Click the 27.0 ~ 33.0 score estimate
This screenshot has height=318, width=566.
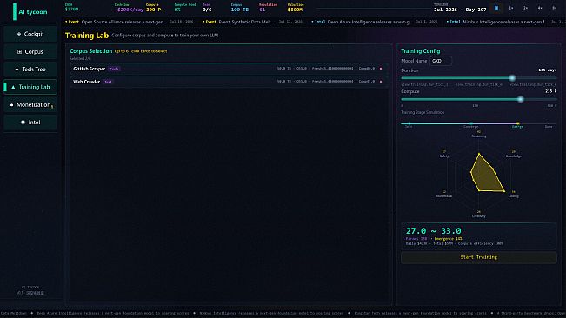[x=433, y=231]
